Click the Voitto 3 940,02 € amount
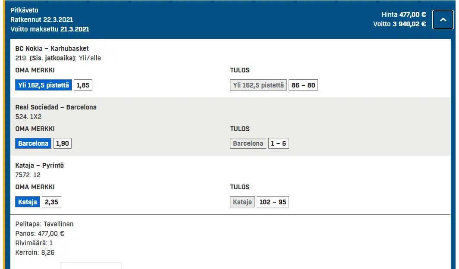The width and height of the screenshot is (459, 269). click(x=399, y=24)
